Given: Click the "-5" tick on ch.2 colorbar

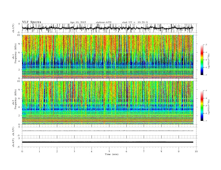Looking at the screenshot, I should (206, 106).
